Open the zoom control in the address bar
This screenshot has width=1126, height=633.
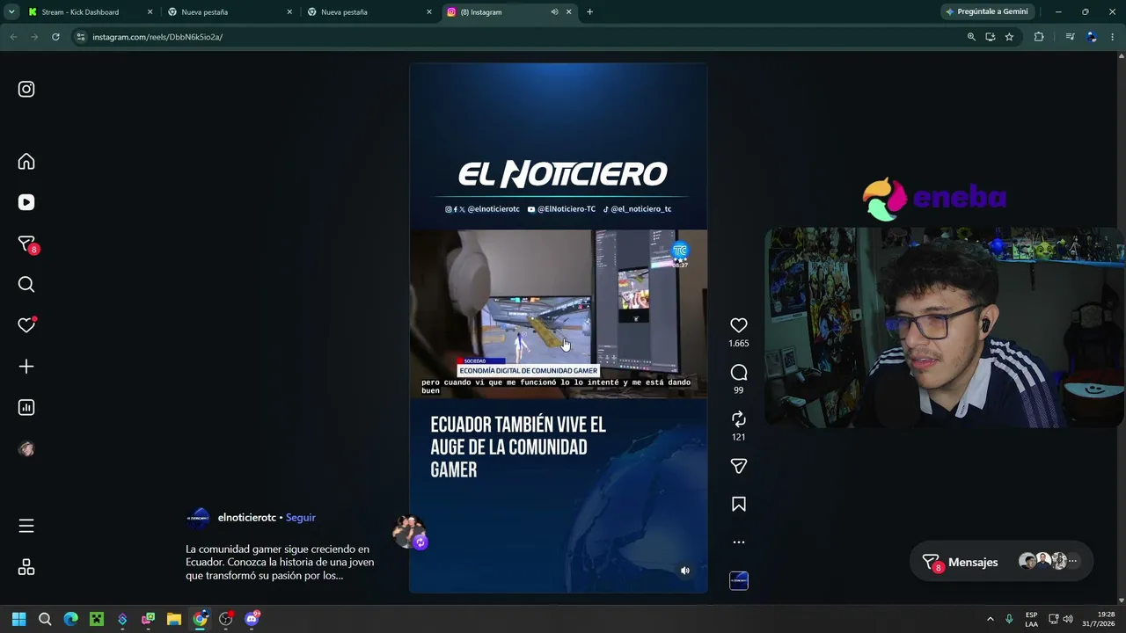(x=971, y=37)
